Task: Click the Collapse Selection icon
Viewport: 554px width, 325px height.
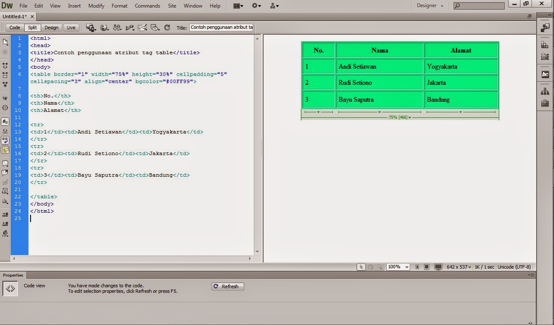Action: pos(5,75)
